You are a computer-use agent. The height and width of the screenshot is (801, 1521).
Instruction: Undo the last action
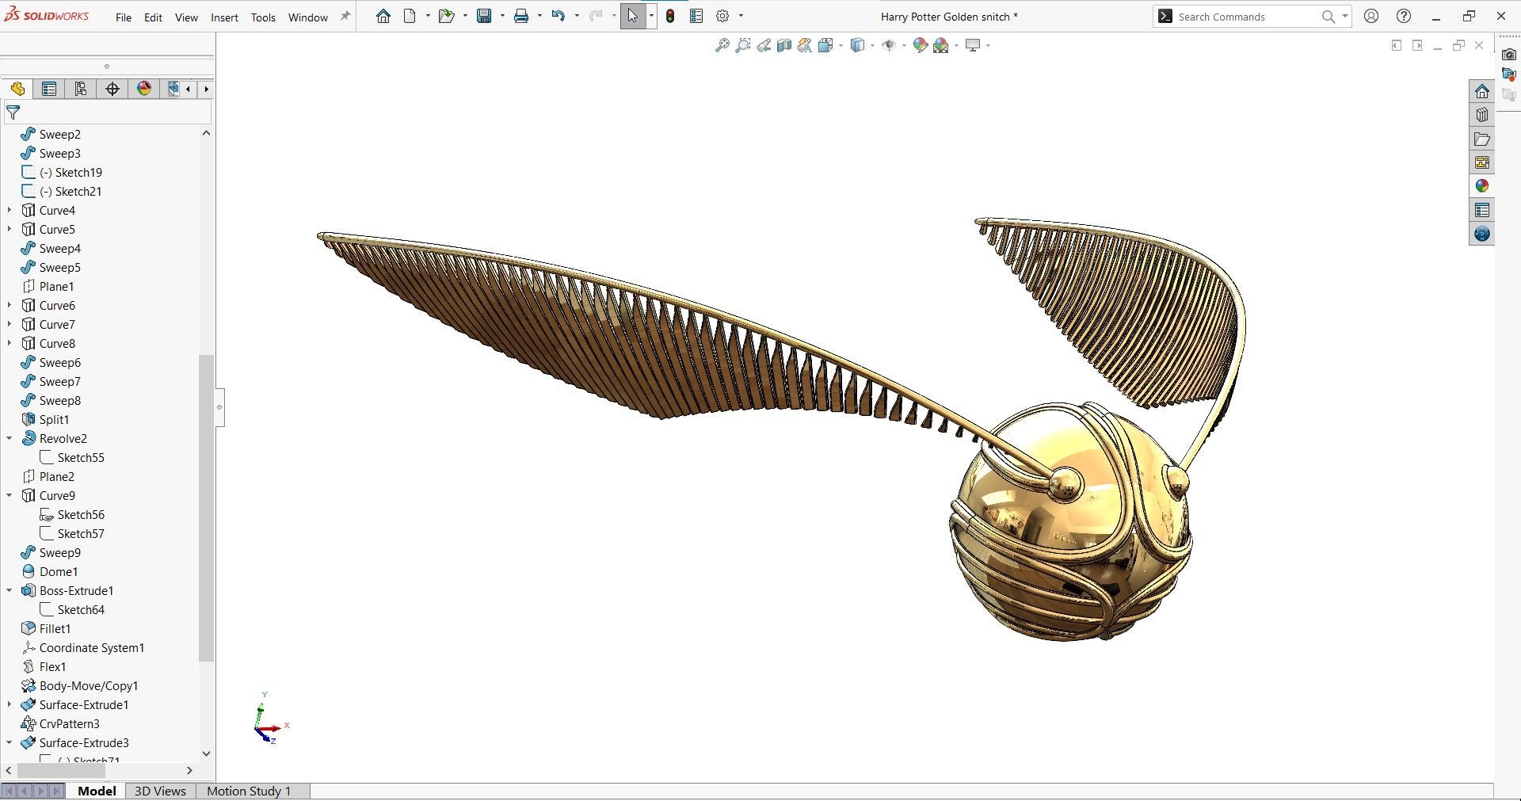coord(558,16)
